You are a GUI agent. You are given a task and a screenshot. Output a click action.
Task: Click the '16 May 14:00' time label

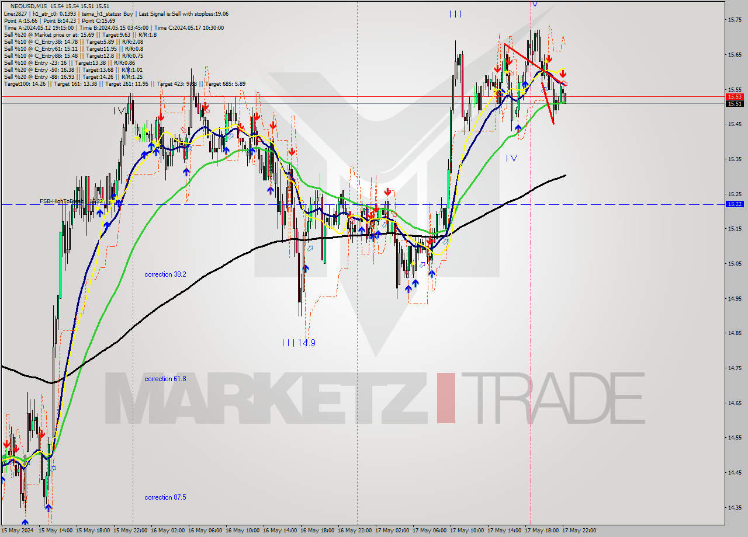coord(281,531)
